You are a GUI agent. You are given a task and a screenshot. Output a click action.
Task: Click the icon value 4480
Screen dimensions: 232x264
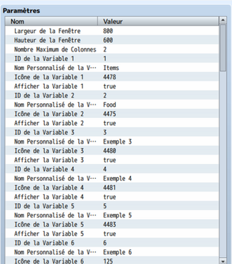click(x=110, y=150)
